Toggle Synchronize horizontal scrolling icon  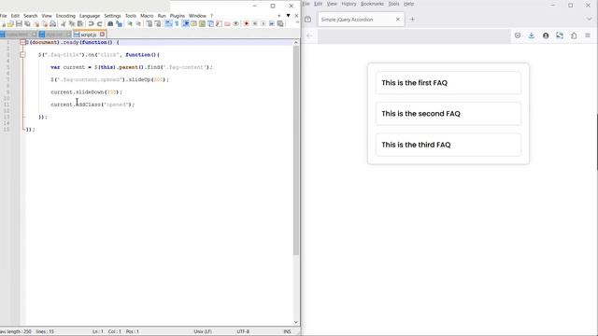158,23
